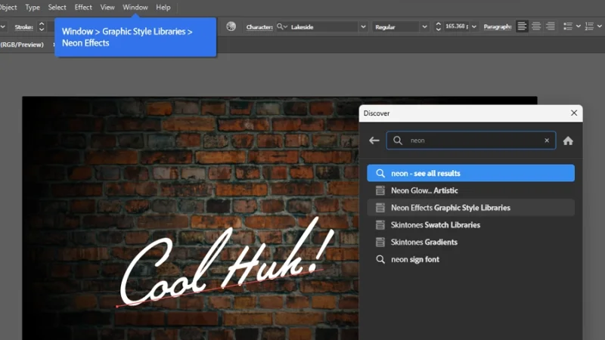The width and height of the screenshot is (605, 340).
Task: Open the Character panel link
Action: 259,27
